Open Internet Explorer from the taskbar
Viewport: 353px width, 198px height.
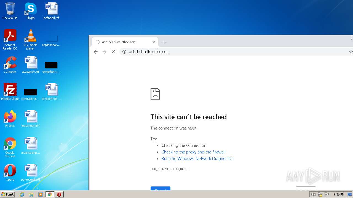click(22, 194)
